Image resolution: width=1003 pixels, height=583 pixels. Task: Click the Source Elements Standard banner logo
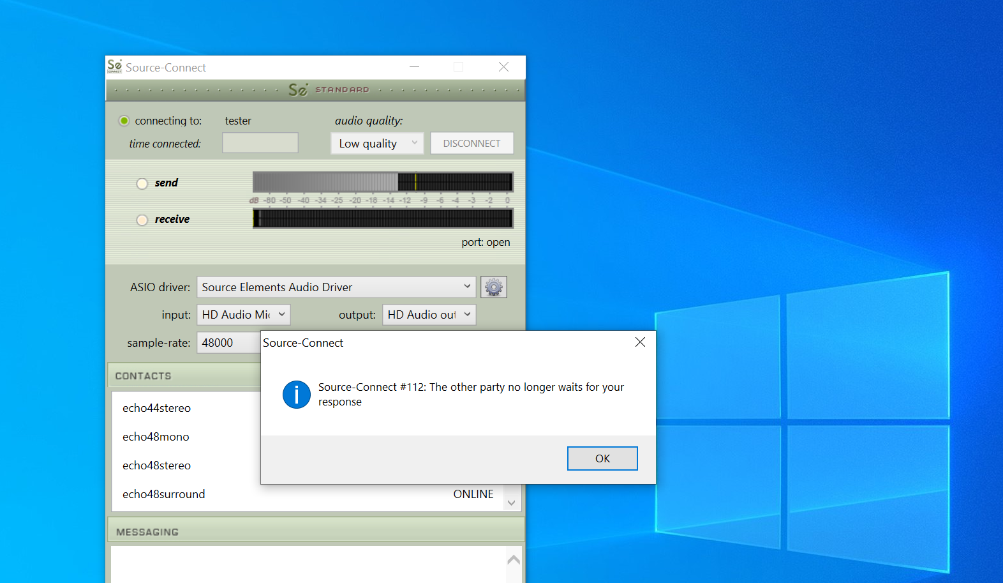(329, 90)
